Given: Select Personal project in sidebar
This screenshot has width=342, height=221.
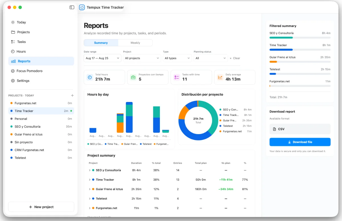Looking at the screenshot, I should (x=41, y=119).
